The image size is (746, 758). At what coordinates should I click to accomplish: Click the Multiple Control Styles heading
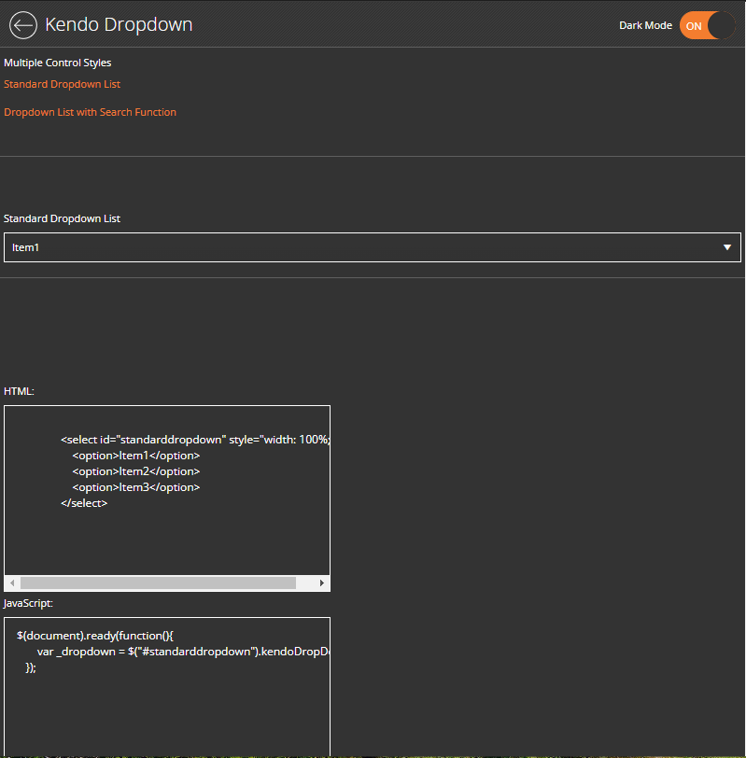tap(58, 63)
